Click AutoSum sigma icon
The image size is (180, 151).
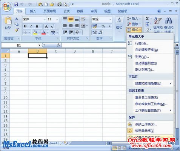[x=147, y=18]
